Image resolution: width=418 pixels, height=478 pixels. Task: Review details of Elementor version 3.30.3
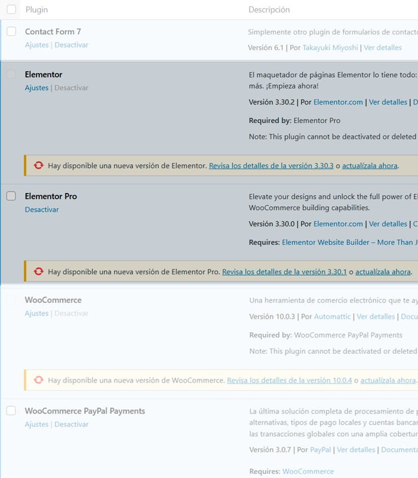pos(271,166)
